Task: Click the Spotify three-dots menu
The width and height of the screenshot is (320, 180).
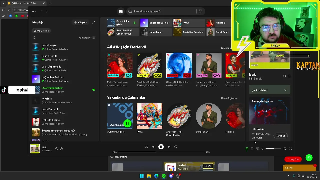Action: (34, 11)
